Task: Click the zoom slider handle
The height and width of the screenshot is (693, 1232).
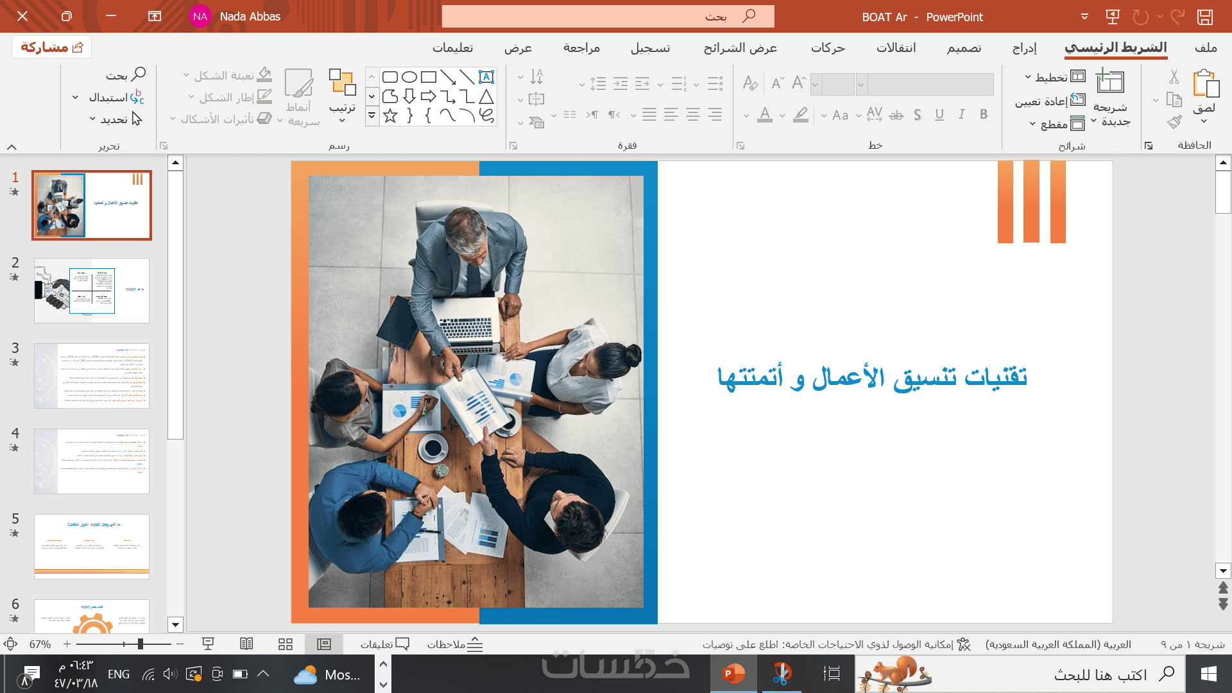Action: coord(140,644)
